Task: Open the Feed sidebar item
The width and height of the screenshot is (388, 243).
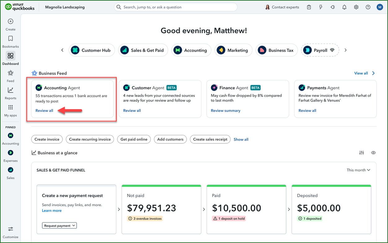Action: coord(11,76)
